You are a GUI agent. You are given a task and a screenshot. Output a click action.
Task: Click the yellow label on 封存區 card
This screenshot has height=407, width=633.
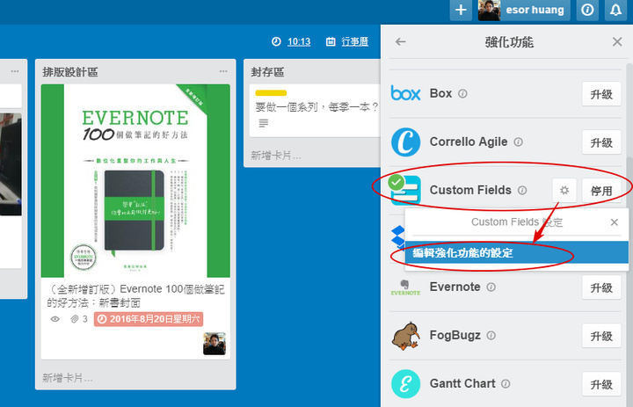coord(271,93)
